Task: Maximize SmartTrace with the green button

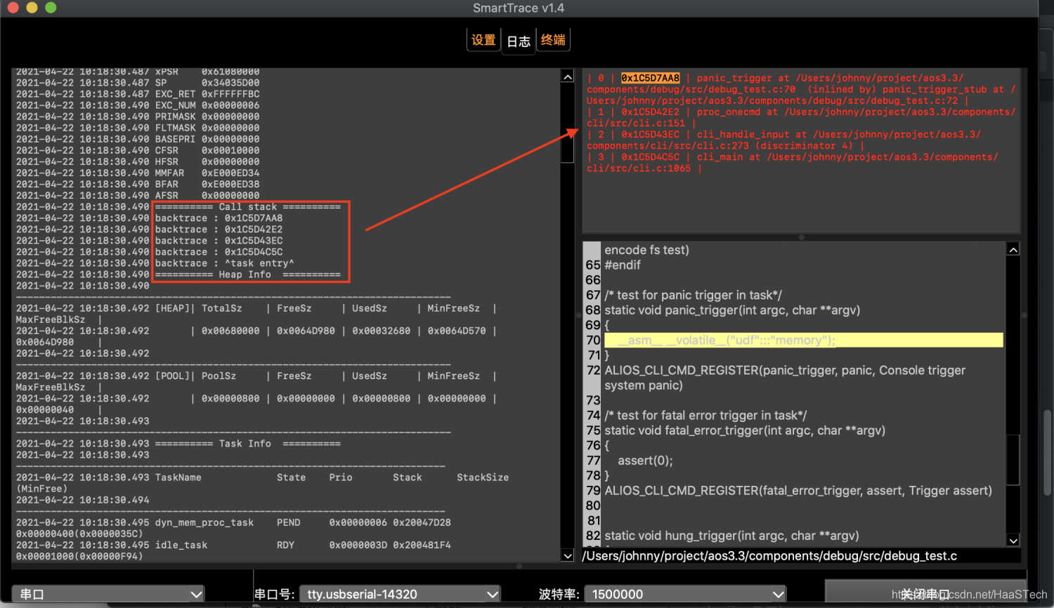Action: point(51,8)
